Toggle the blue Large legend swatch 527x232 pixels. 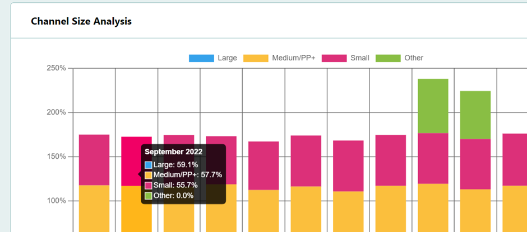point(201,58)
